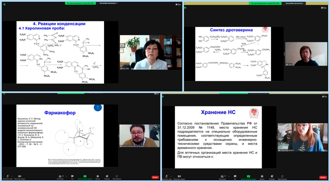Turn on video in bottom-right Zoom window
Image resolution: width=330 pixels, height=182 pixels.
[x=179, y=176]
